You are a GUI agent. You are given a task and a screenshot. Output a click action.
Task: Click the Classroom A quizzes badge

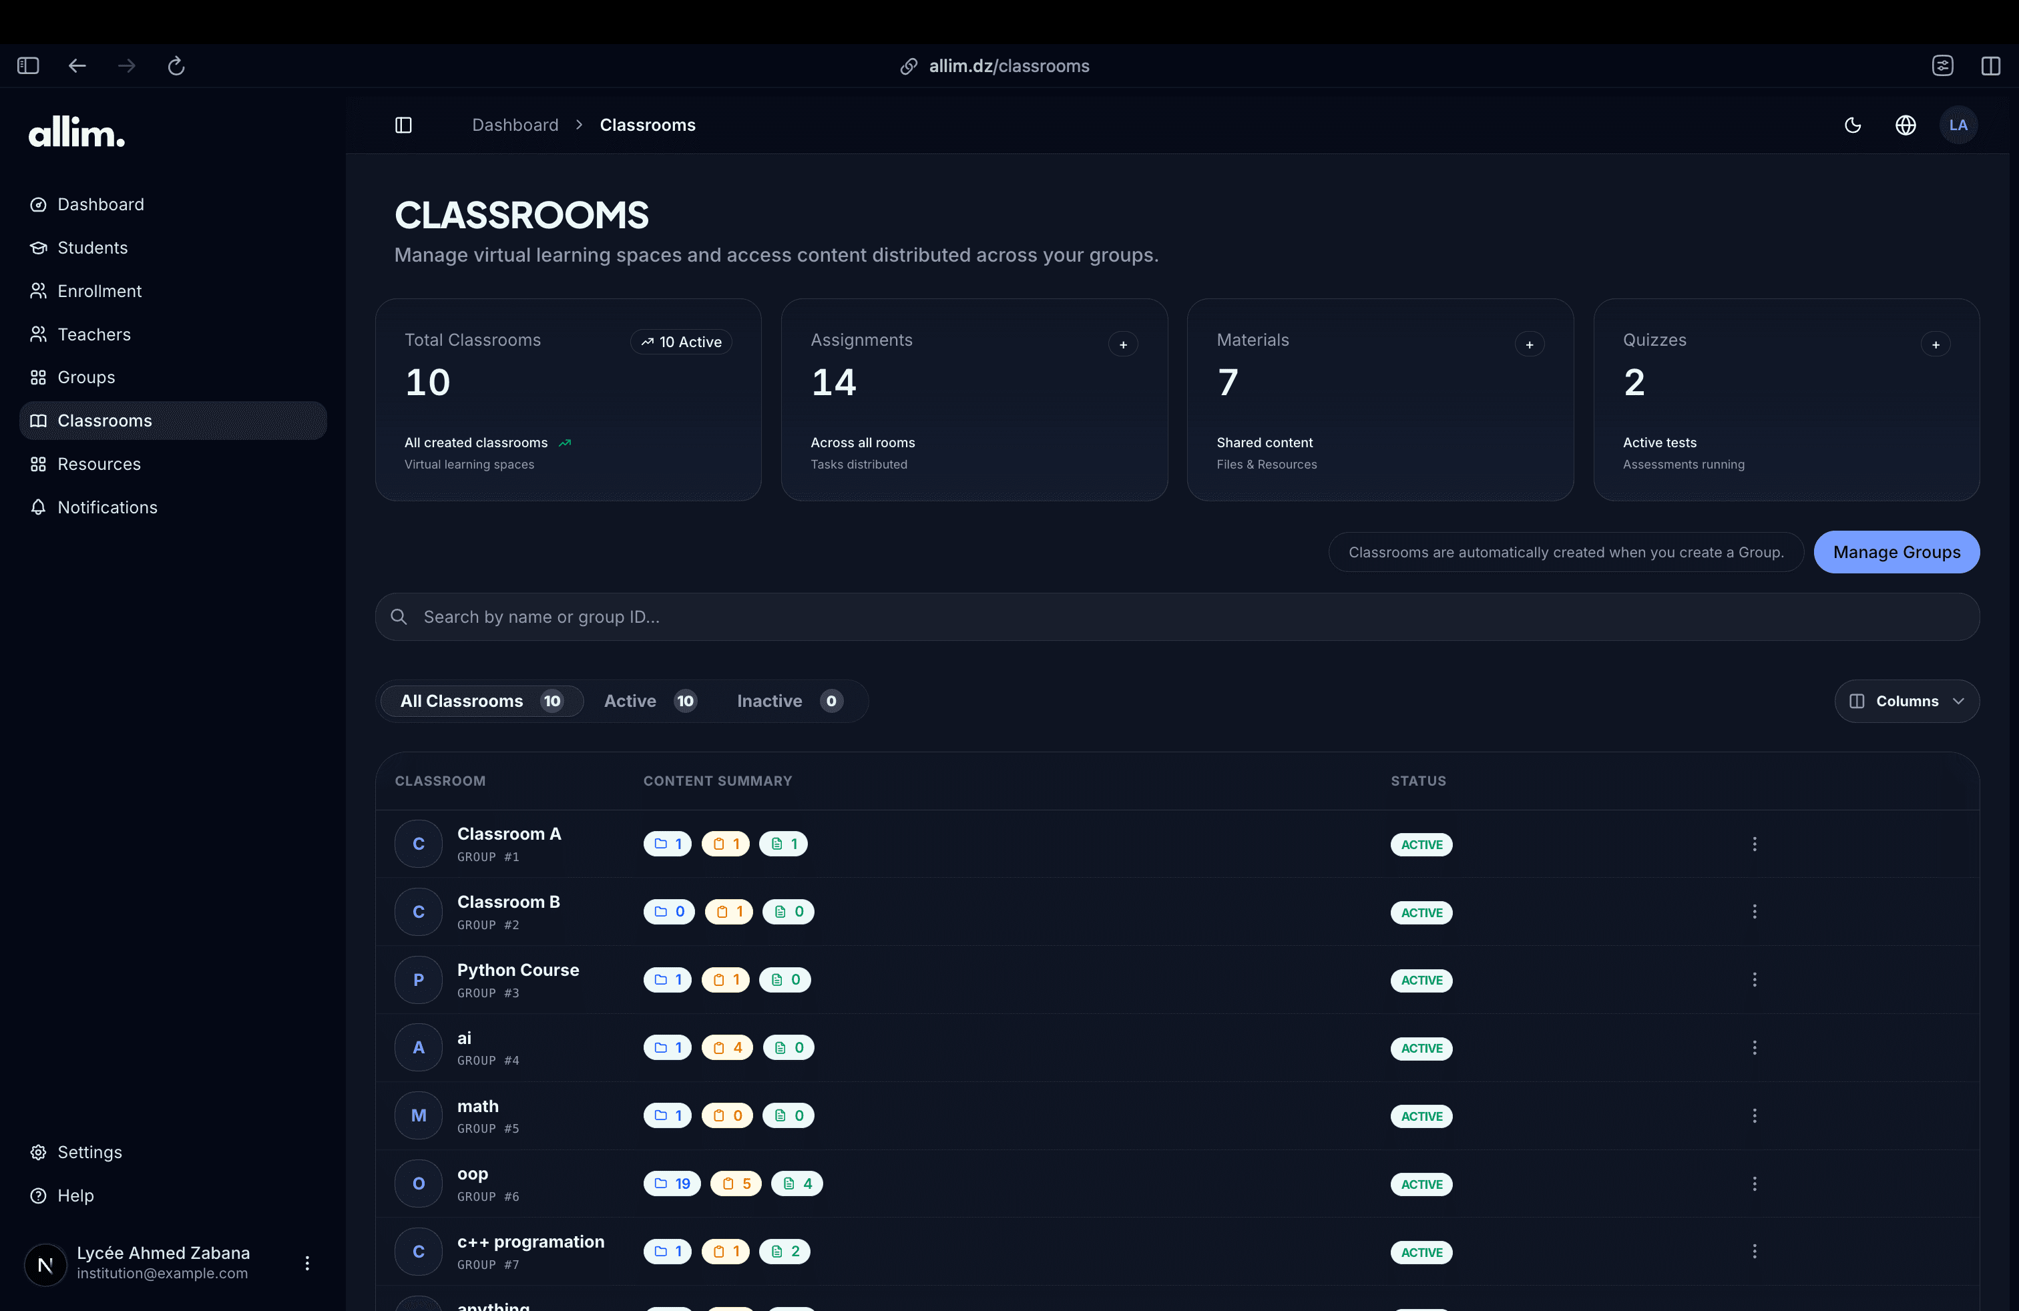pyautogui.click(x=783, y=844)
